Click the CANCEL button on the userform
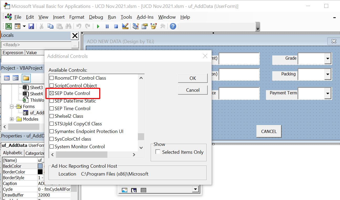 tap(269, 131)
